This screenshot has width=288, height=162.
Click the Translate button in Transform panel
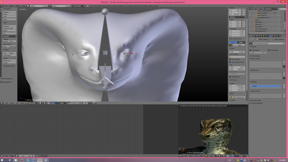coord(9,12)
